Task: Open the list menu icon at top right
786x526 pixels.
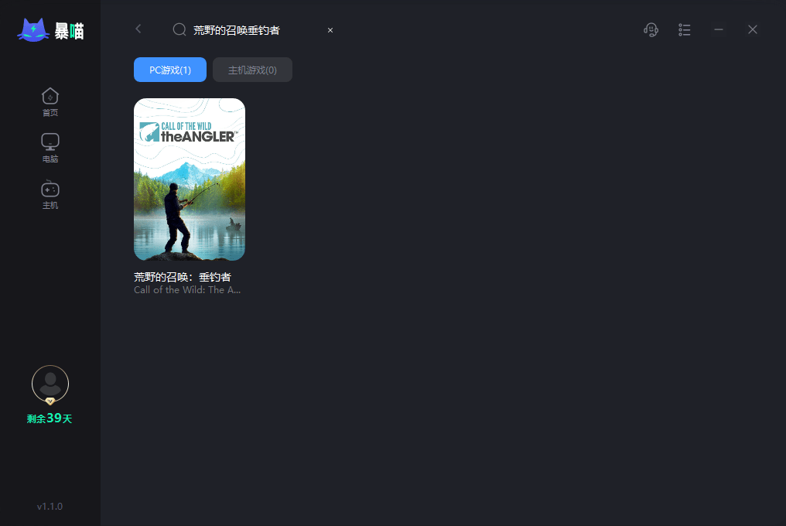Action: 684,30
